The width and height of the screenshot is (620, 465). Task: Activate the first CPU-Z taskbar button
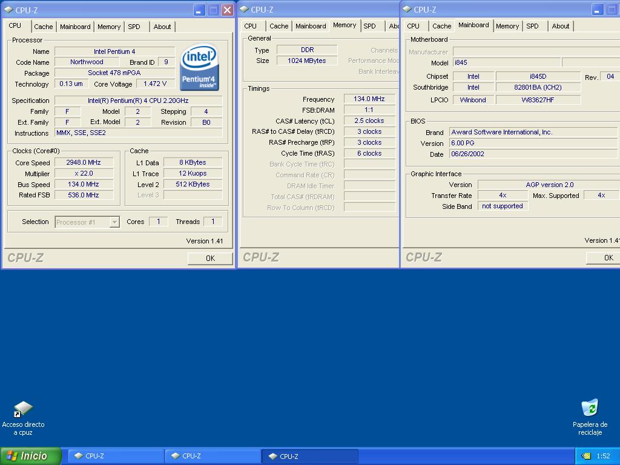click(116, 456)
